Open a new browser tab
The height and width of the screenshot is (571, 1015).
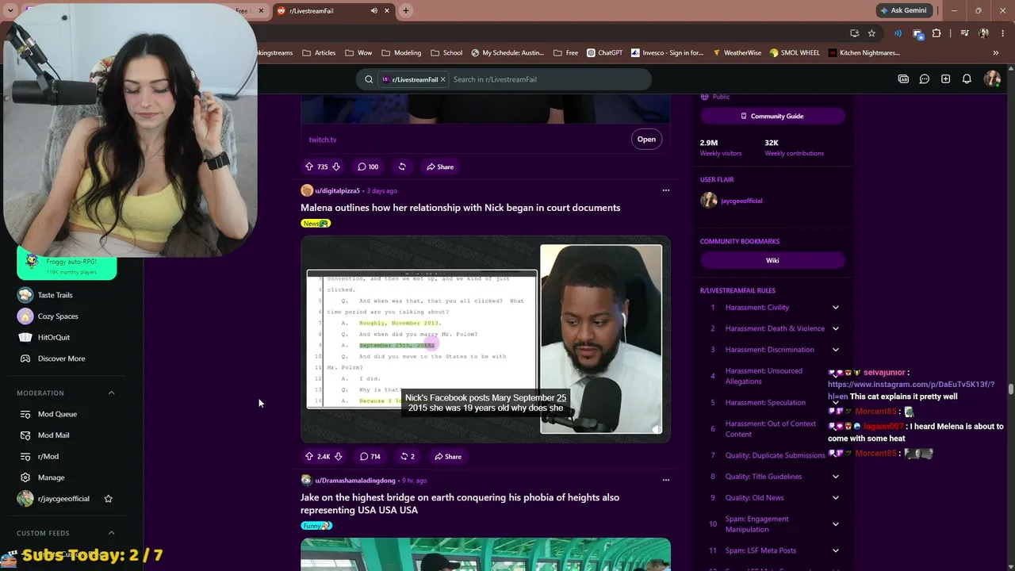[x=406, y=11]
